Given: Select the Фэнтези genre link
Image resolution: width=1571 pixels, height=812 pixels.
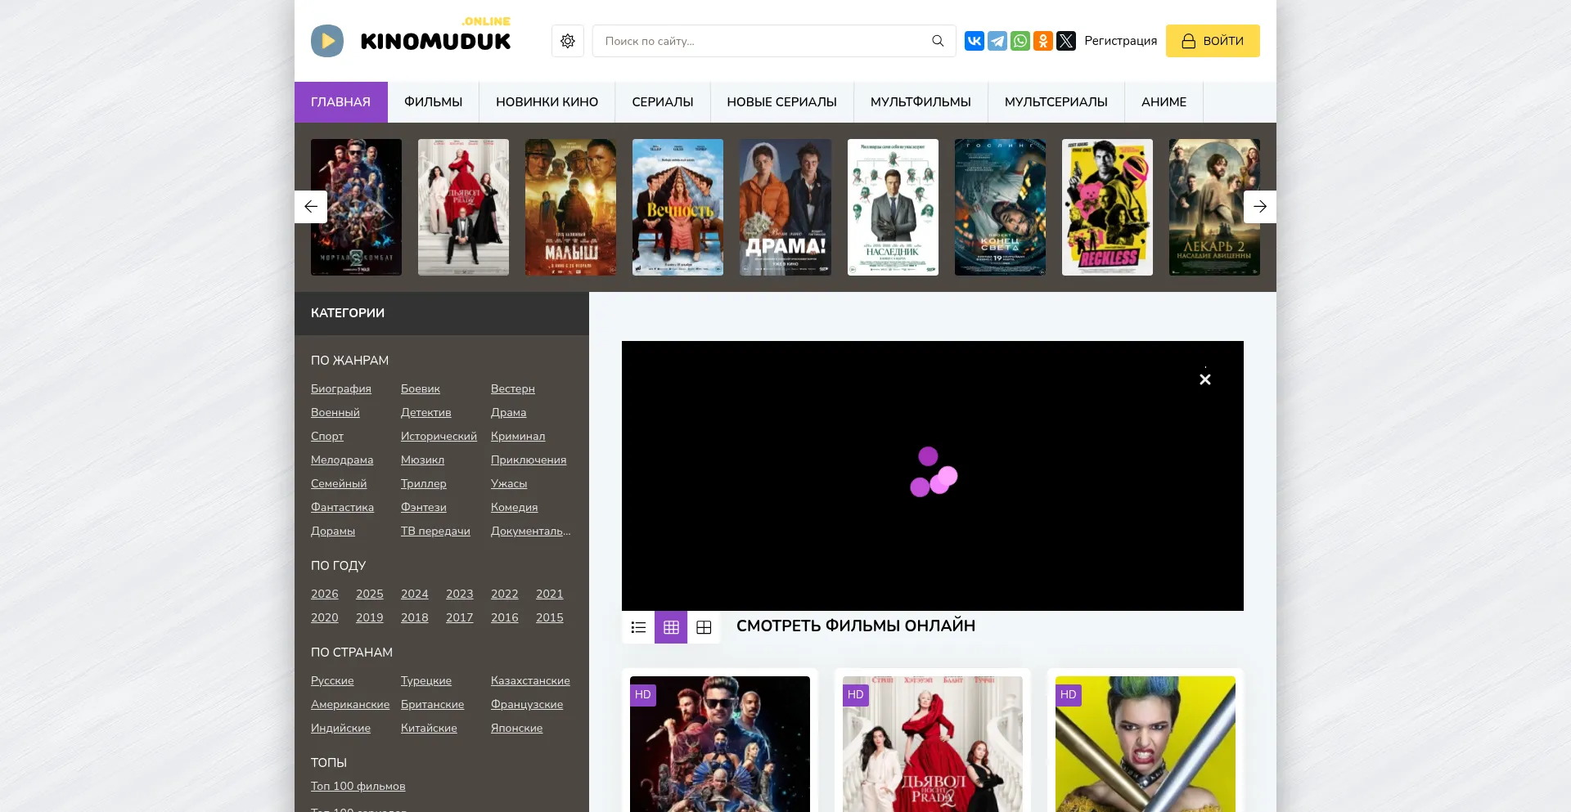Looking at the screenshot, I should point(424,507).
